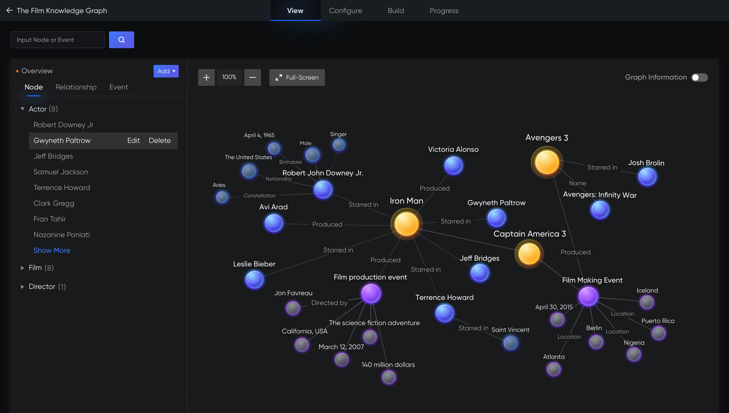Click the search magnifier button
Viewport: 729px width, 413px height.
click(121, 40)
